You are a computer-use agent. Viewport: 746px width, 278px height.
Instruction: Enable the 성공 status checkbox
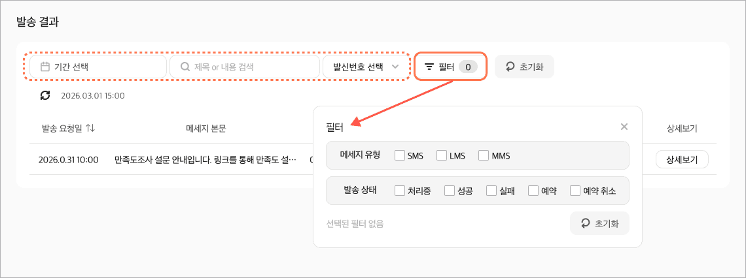(450, 191)
